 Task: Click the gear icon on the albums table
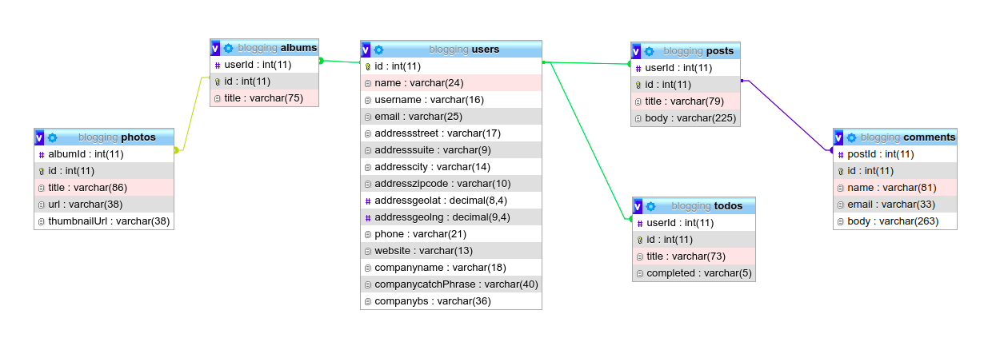click(229, 48)
